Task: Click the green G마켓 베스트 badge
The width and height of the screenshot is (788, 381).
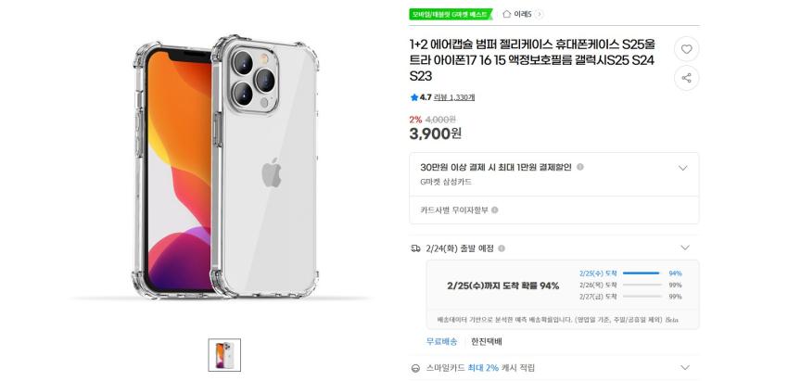Action: pos(451,14)
